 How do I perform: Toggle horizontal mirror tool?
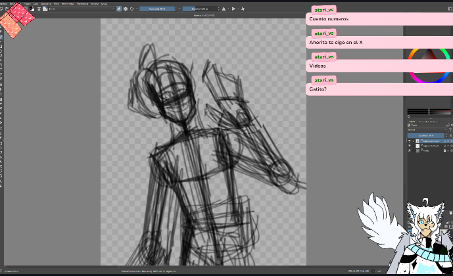pos(224,9)
